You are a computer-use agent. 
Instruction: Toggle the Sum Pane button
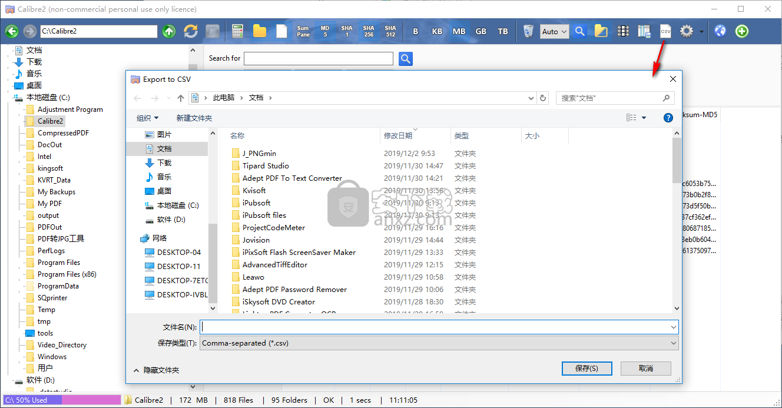click(x=303, y=31)
